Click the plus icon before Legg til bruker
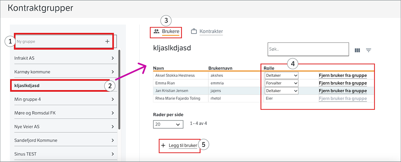 tap(163, 145)
